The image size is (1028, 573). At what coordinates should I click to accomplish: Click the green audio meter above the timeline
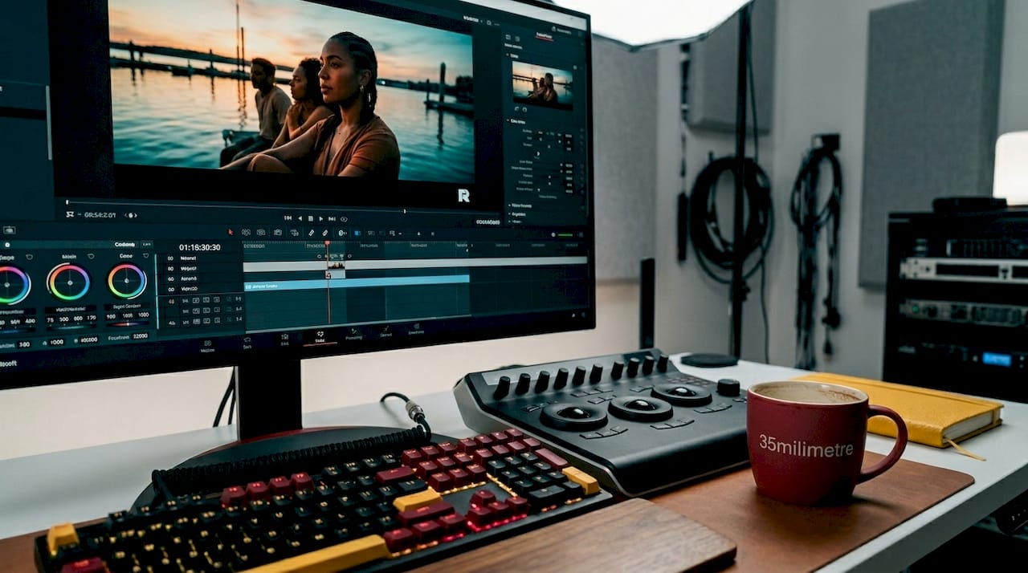(565, 235)
